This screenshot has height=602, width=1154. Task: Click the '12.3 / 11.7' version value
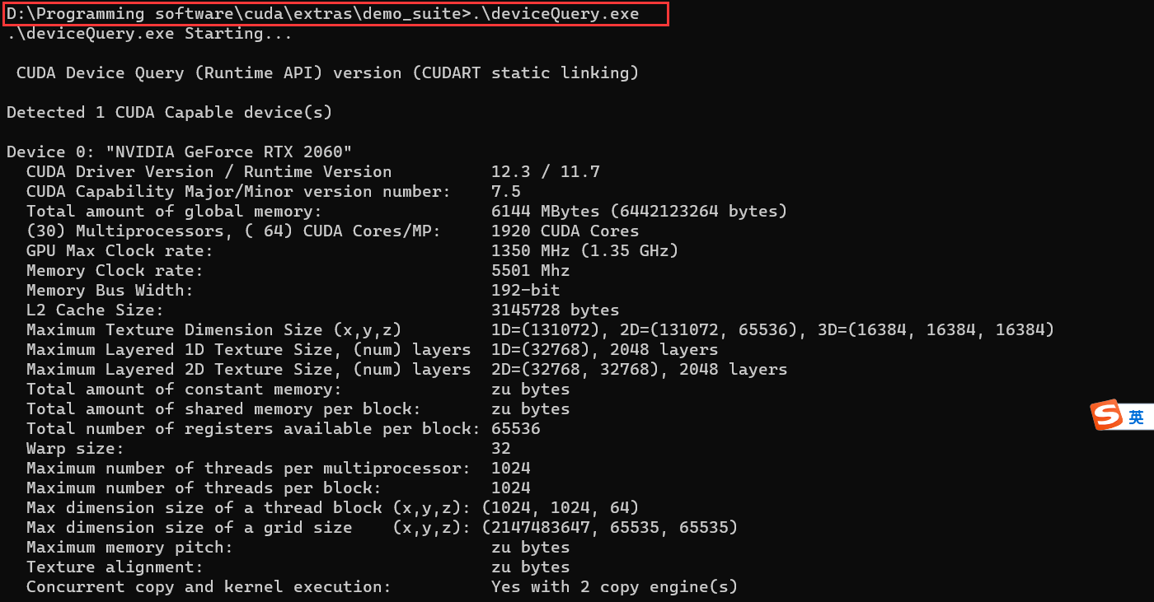pos(546,172)
